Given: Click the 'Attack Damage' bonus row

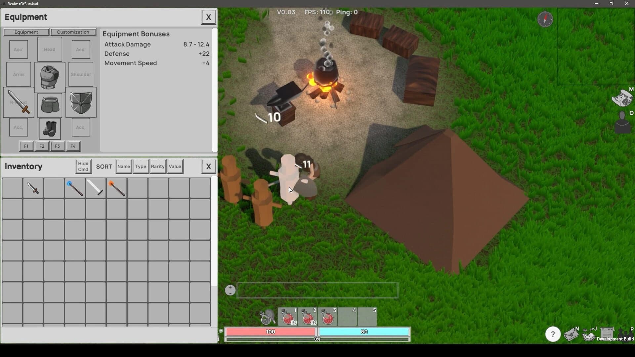Looking at the screenshot, I should [157, 44].
